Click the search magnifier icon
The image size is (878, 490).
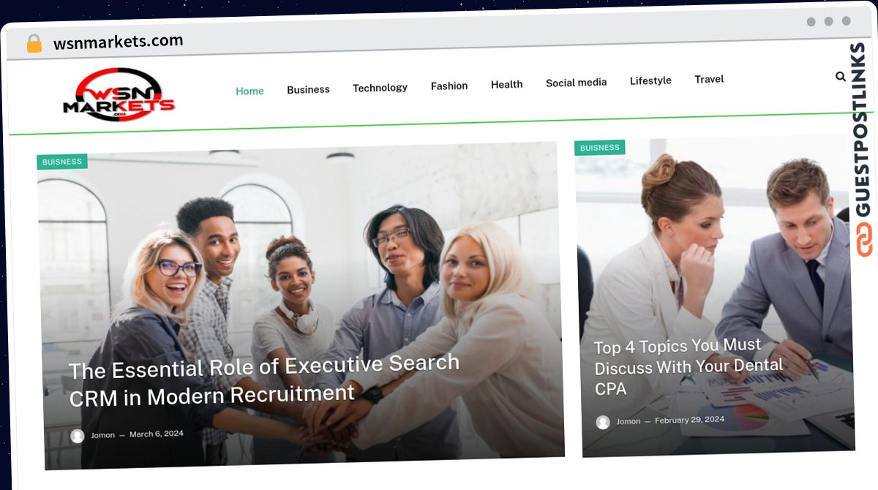click(840, 76)
